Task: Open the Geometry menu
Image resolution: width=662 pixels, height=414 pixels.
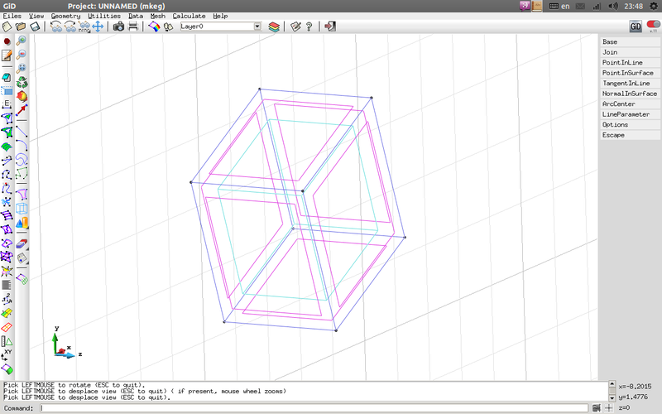Action: [x=65, y=16]
